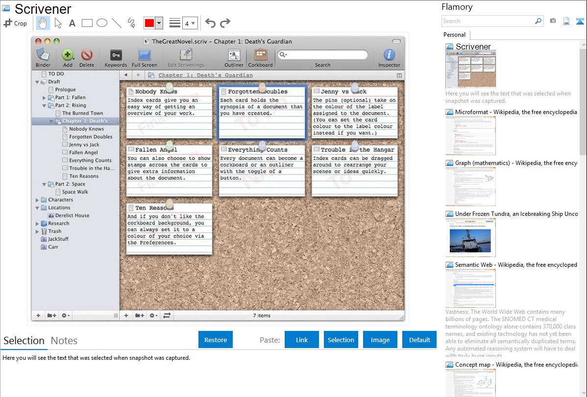Undo the last annotation
This screenshot has width=587, height=397.
pyautogui.click(x=210, y=23)
